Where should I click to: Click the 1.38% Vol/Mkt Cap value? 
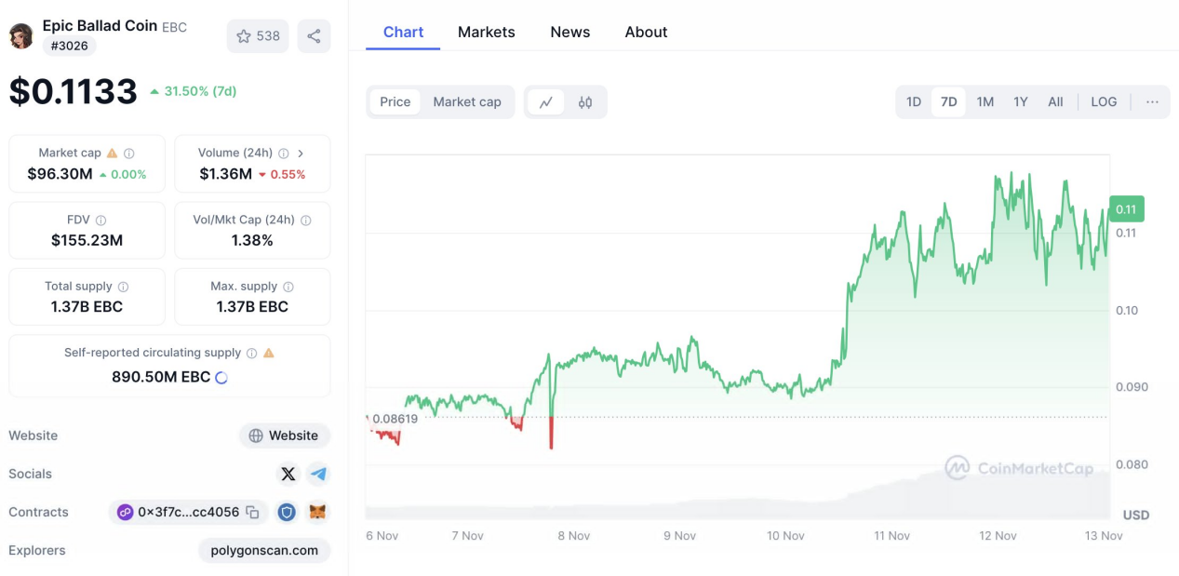click(x=252, y=240)
